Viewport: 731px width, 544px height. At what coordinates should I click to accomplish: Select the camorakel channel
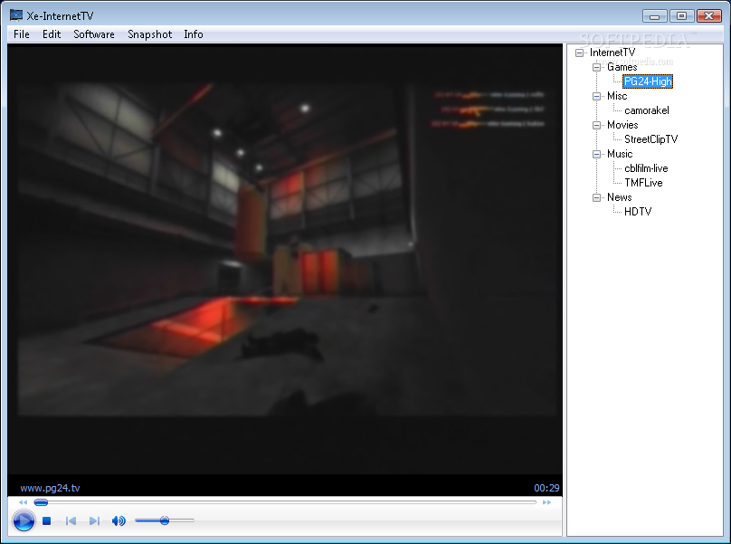tap(647, 110)
